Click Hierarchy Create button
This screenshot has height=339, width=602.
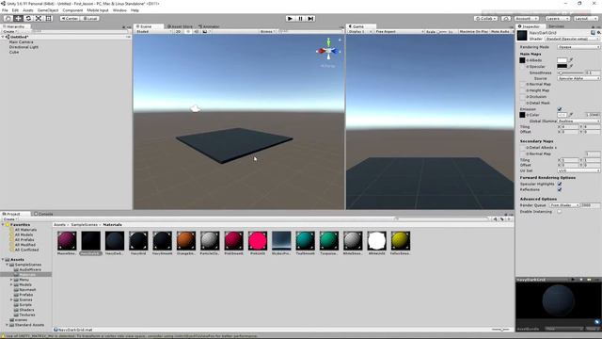point(9,31)
